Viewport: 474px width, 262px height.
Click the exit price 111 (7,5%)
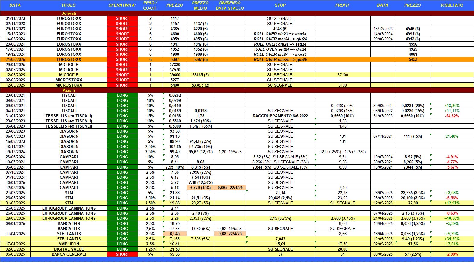[x=413, y=136]
